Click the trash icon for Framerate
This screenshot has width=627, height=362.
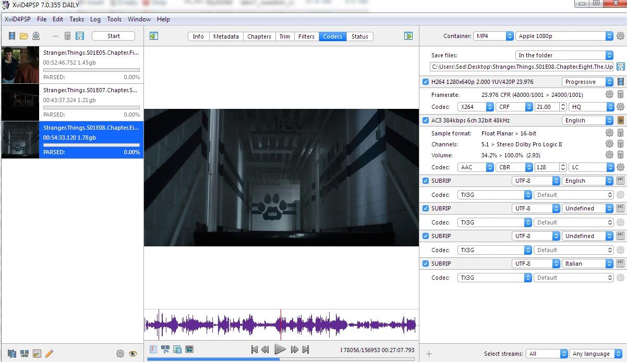coord(621,95)
